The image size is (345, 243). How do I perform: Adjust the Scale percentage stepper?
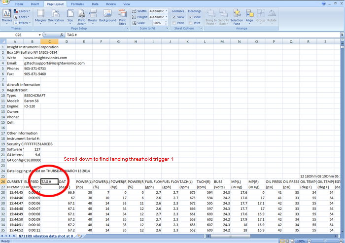(166, 23)
